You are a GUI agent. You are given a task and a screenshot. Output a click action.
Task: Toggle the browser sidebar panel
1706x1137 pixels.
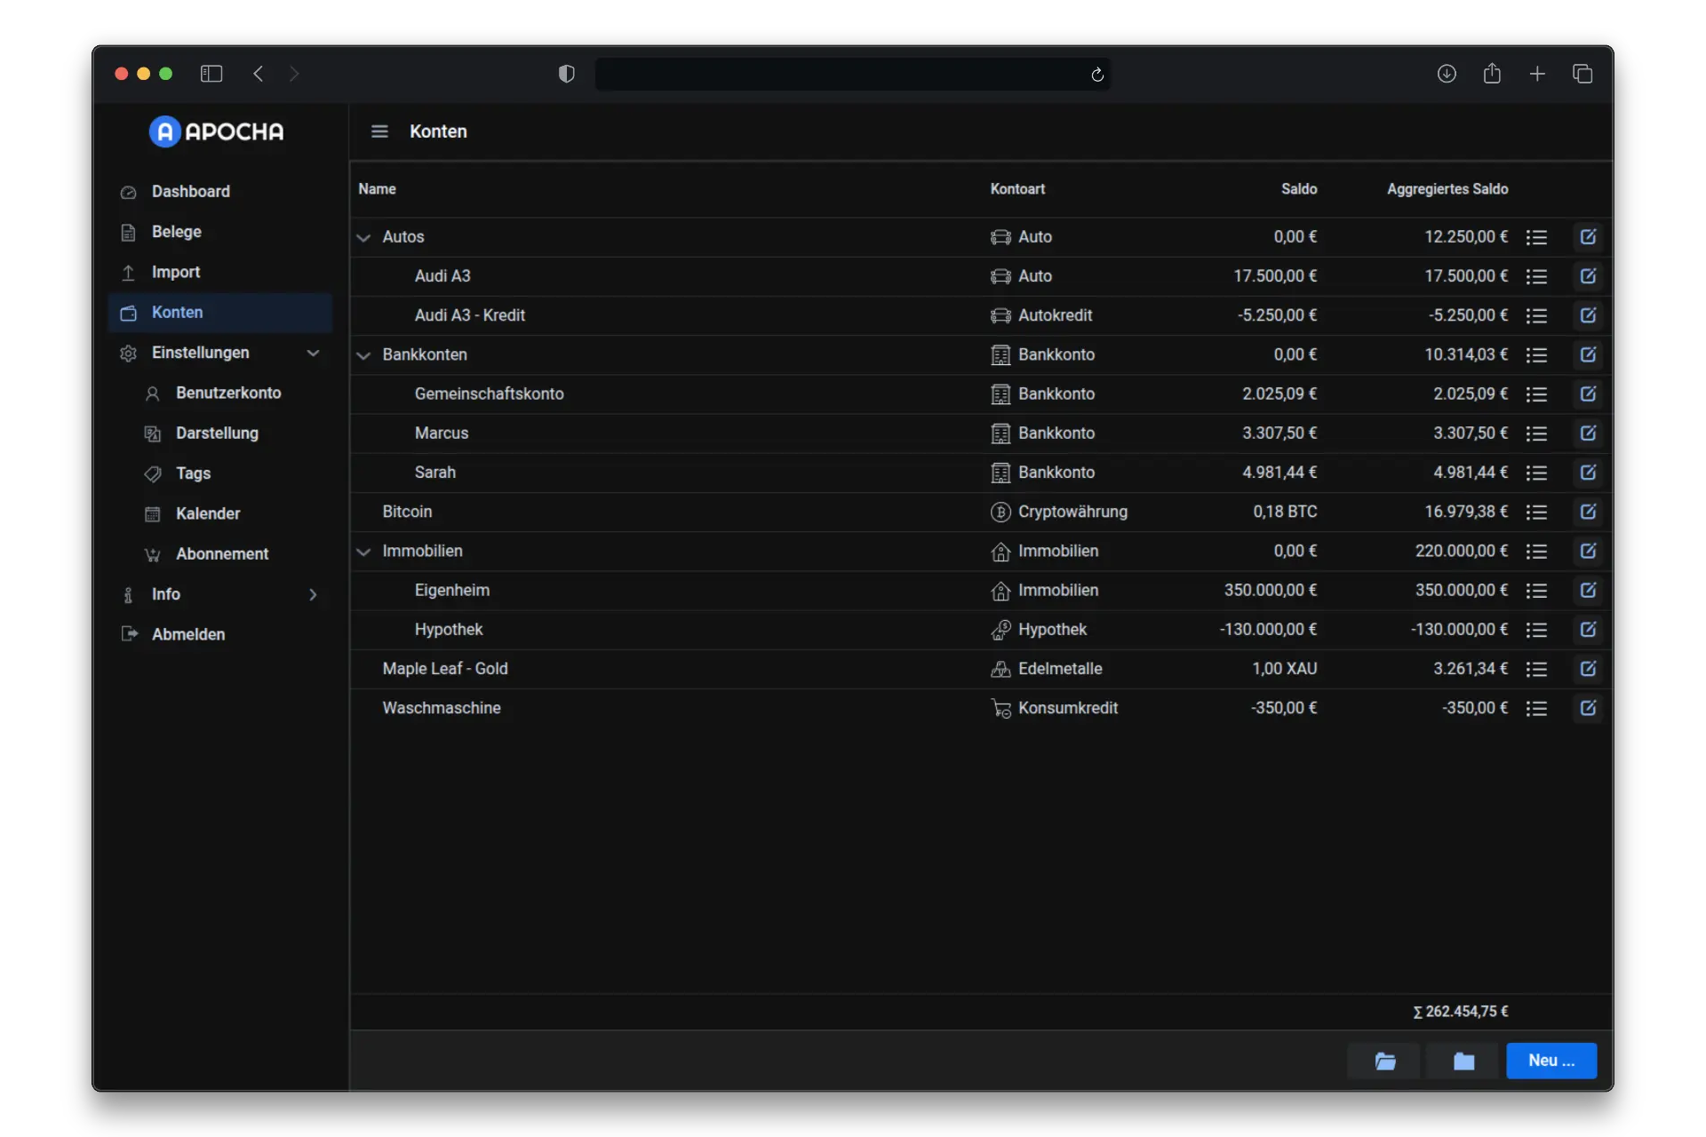click(211, 74)
